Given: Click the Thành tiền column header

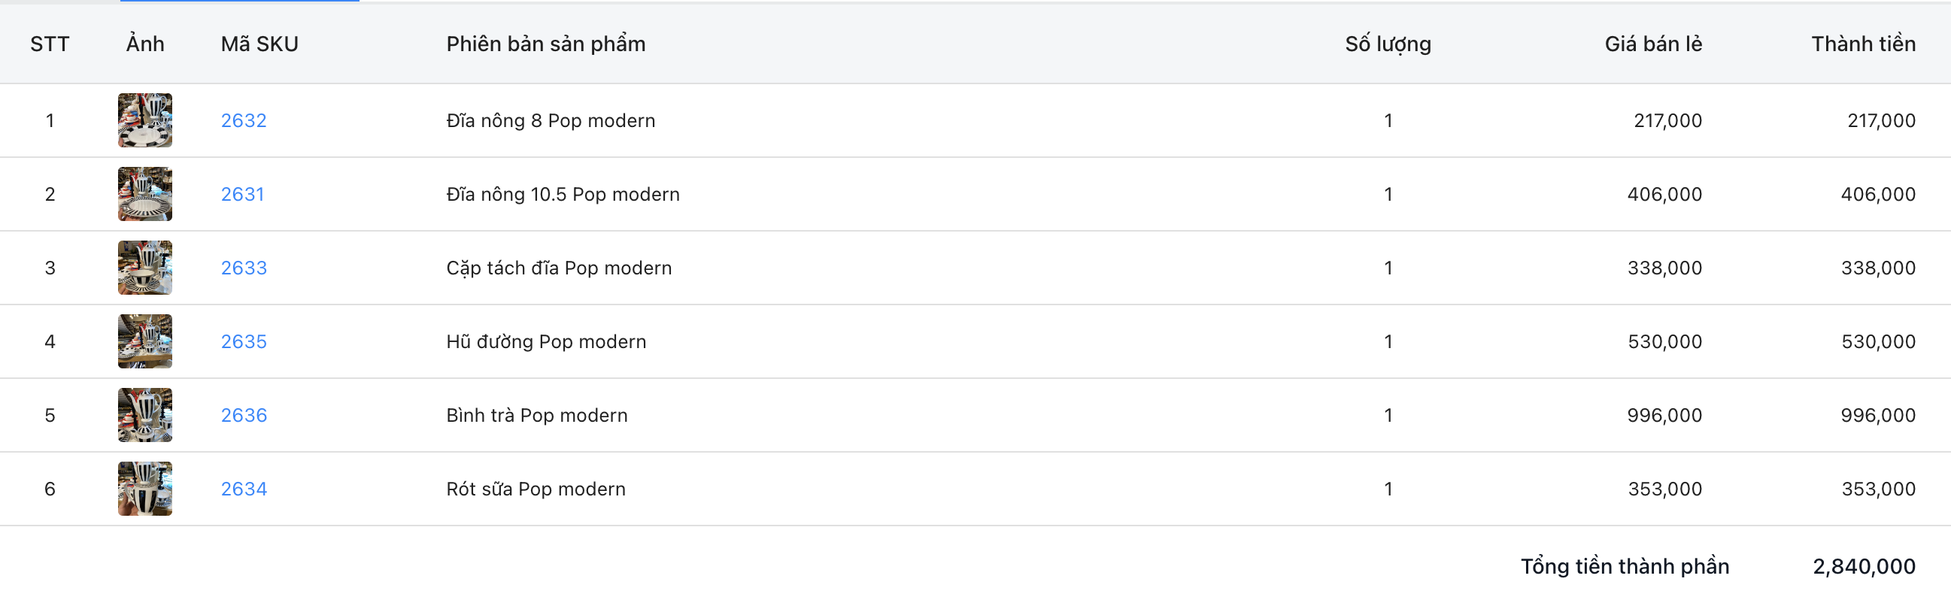Looking at the screenshot, I should coord(1863,44).
